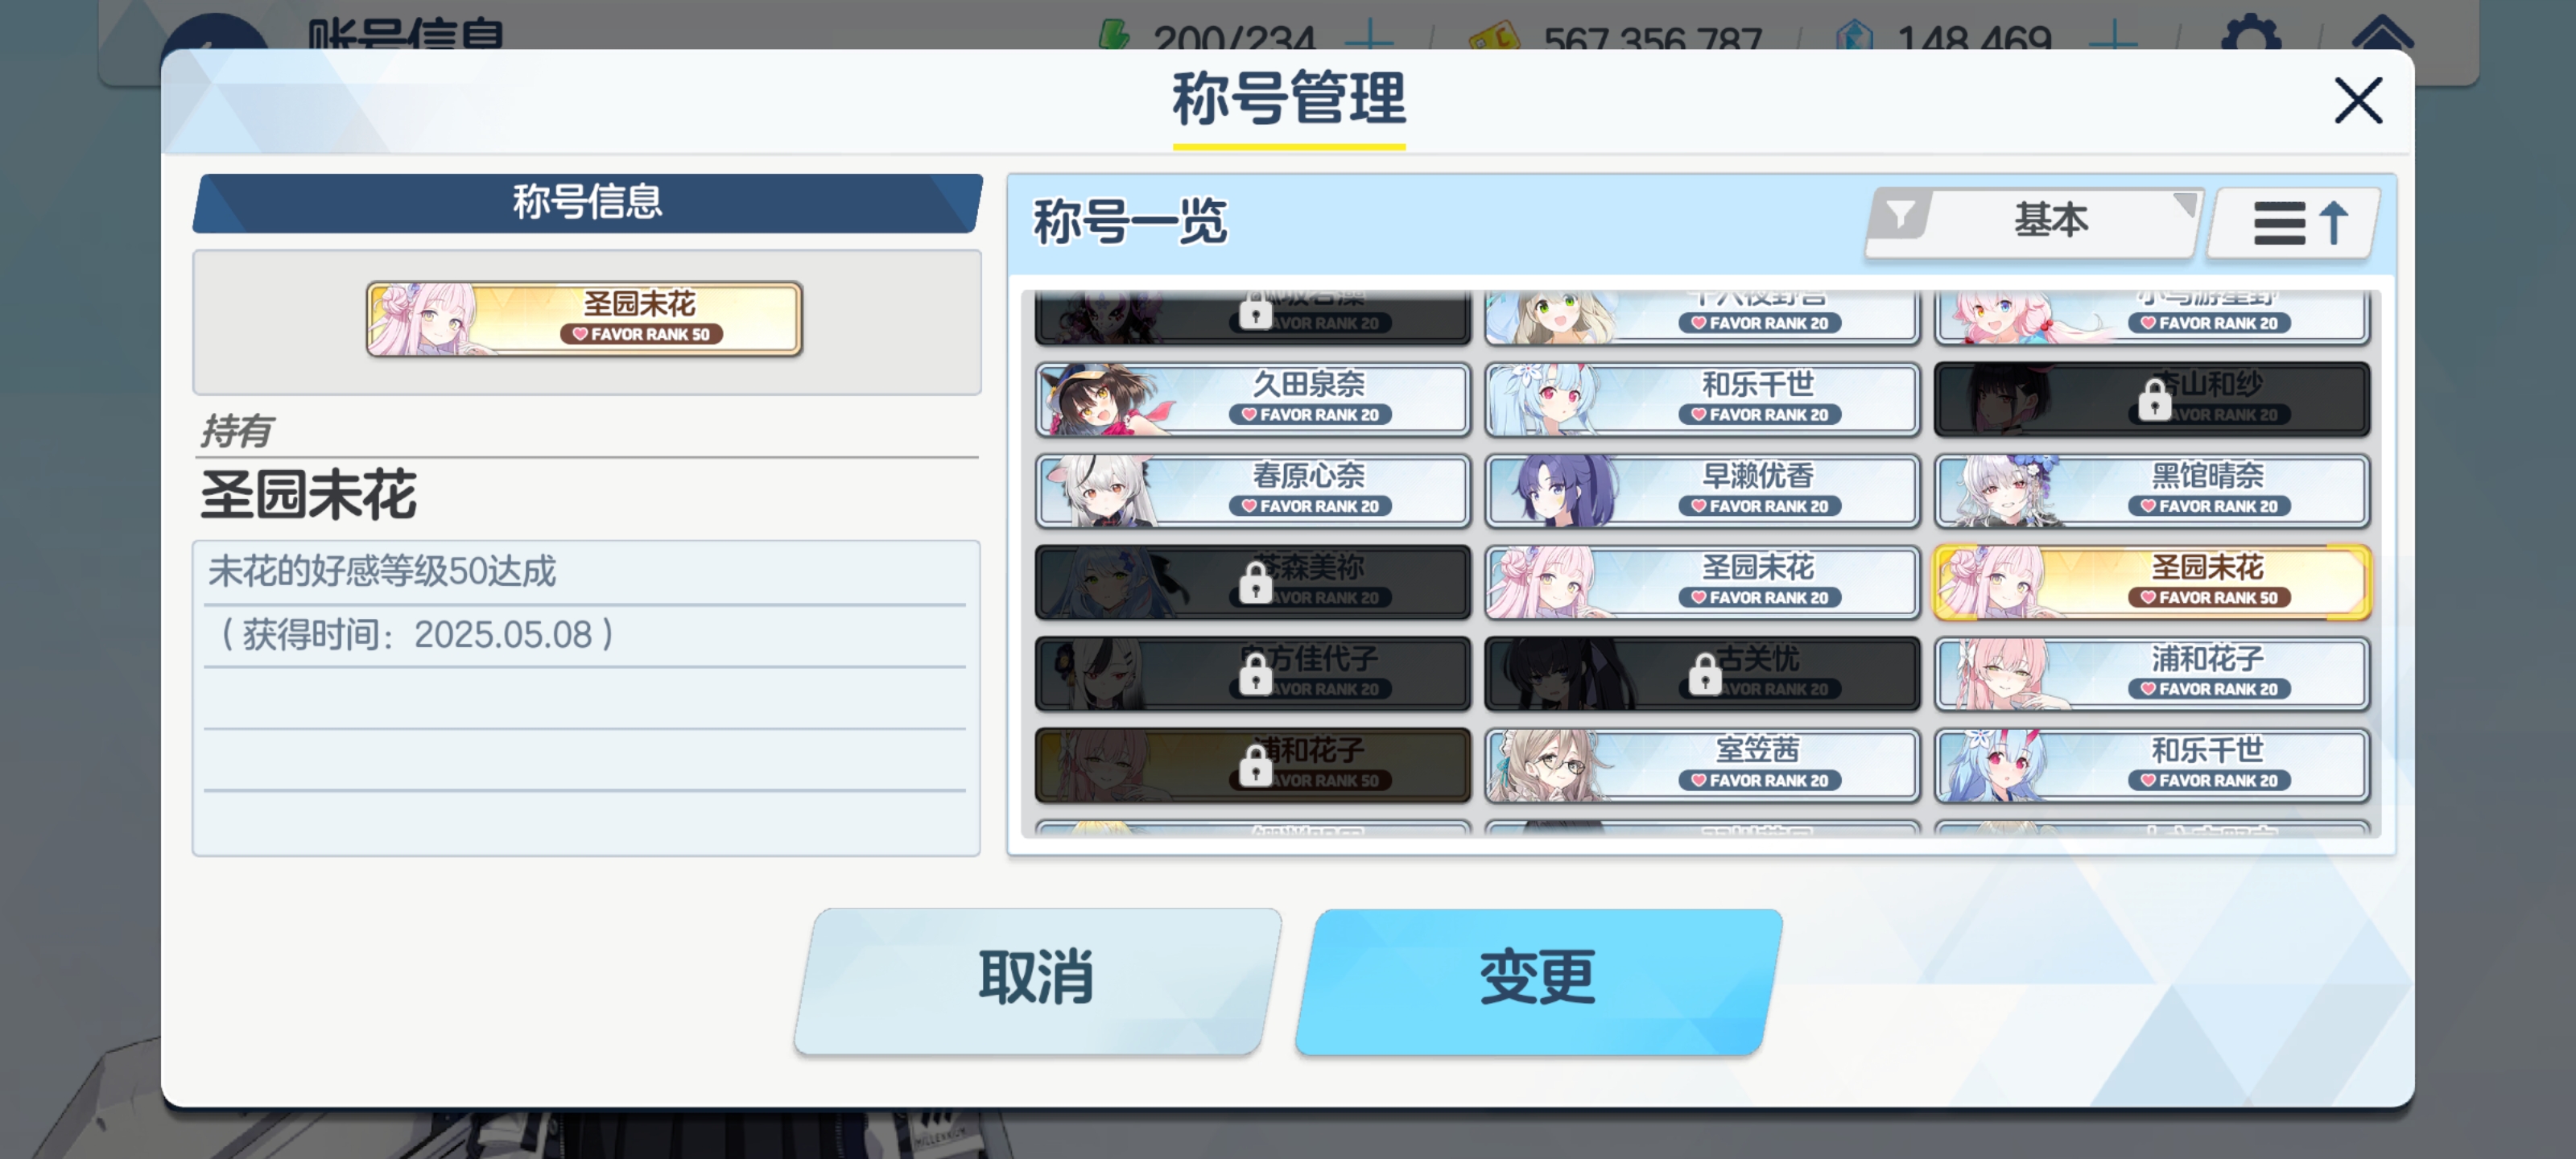Select 黑馆晴奈 Favor Rank 20 title
The height and width of the screenshot is (1159, 2576).
[x=2152, y=490]
